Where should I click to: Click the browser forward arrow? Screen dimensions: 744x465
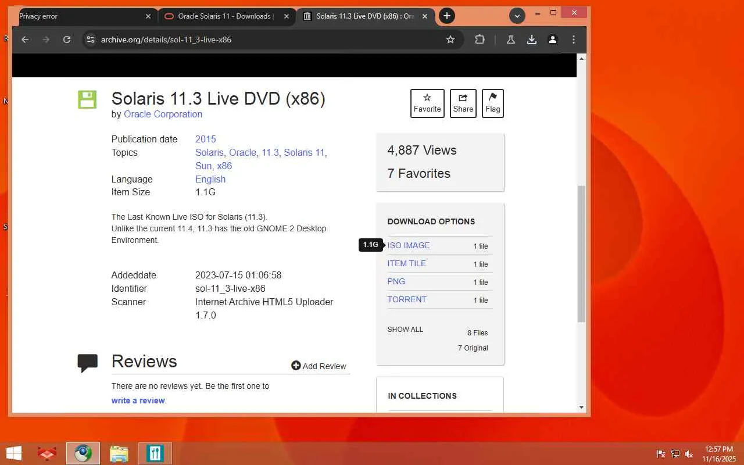(x=46, y=40)
